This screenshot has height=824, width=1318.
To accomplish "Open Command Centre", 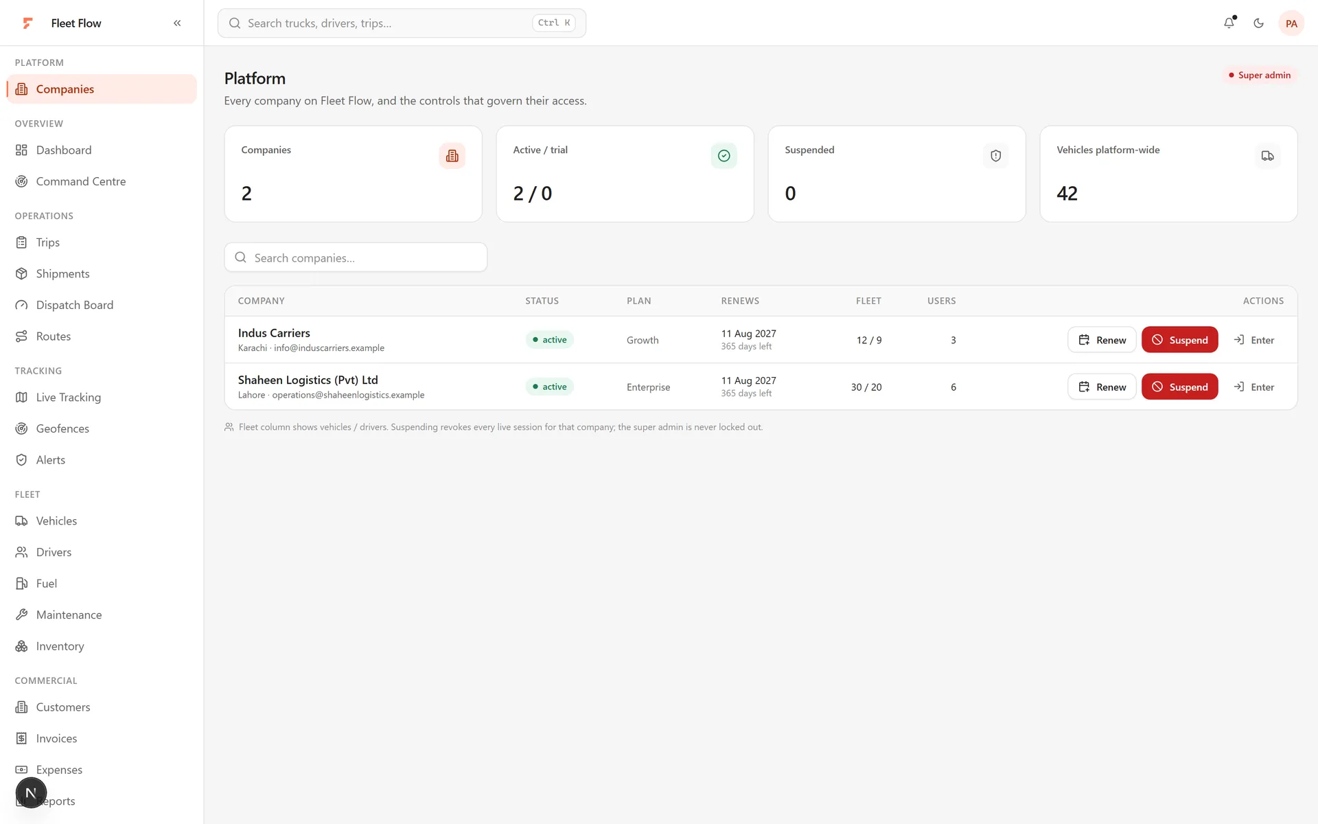I will [x=102, y=181].
